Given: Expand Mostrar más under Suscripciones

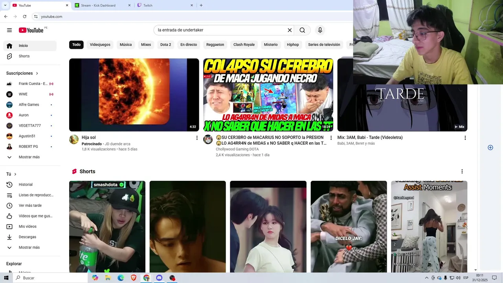Looking at the screenshot, I should pos(30,157).
